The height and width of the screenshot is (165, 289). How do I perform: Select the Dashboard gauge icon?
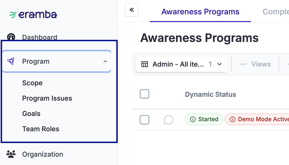[11, 37]
